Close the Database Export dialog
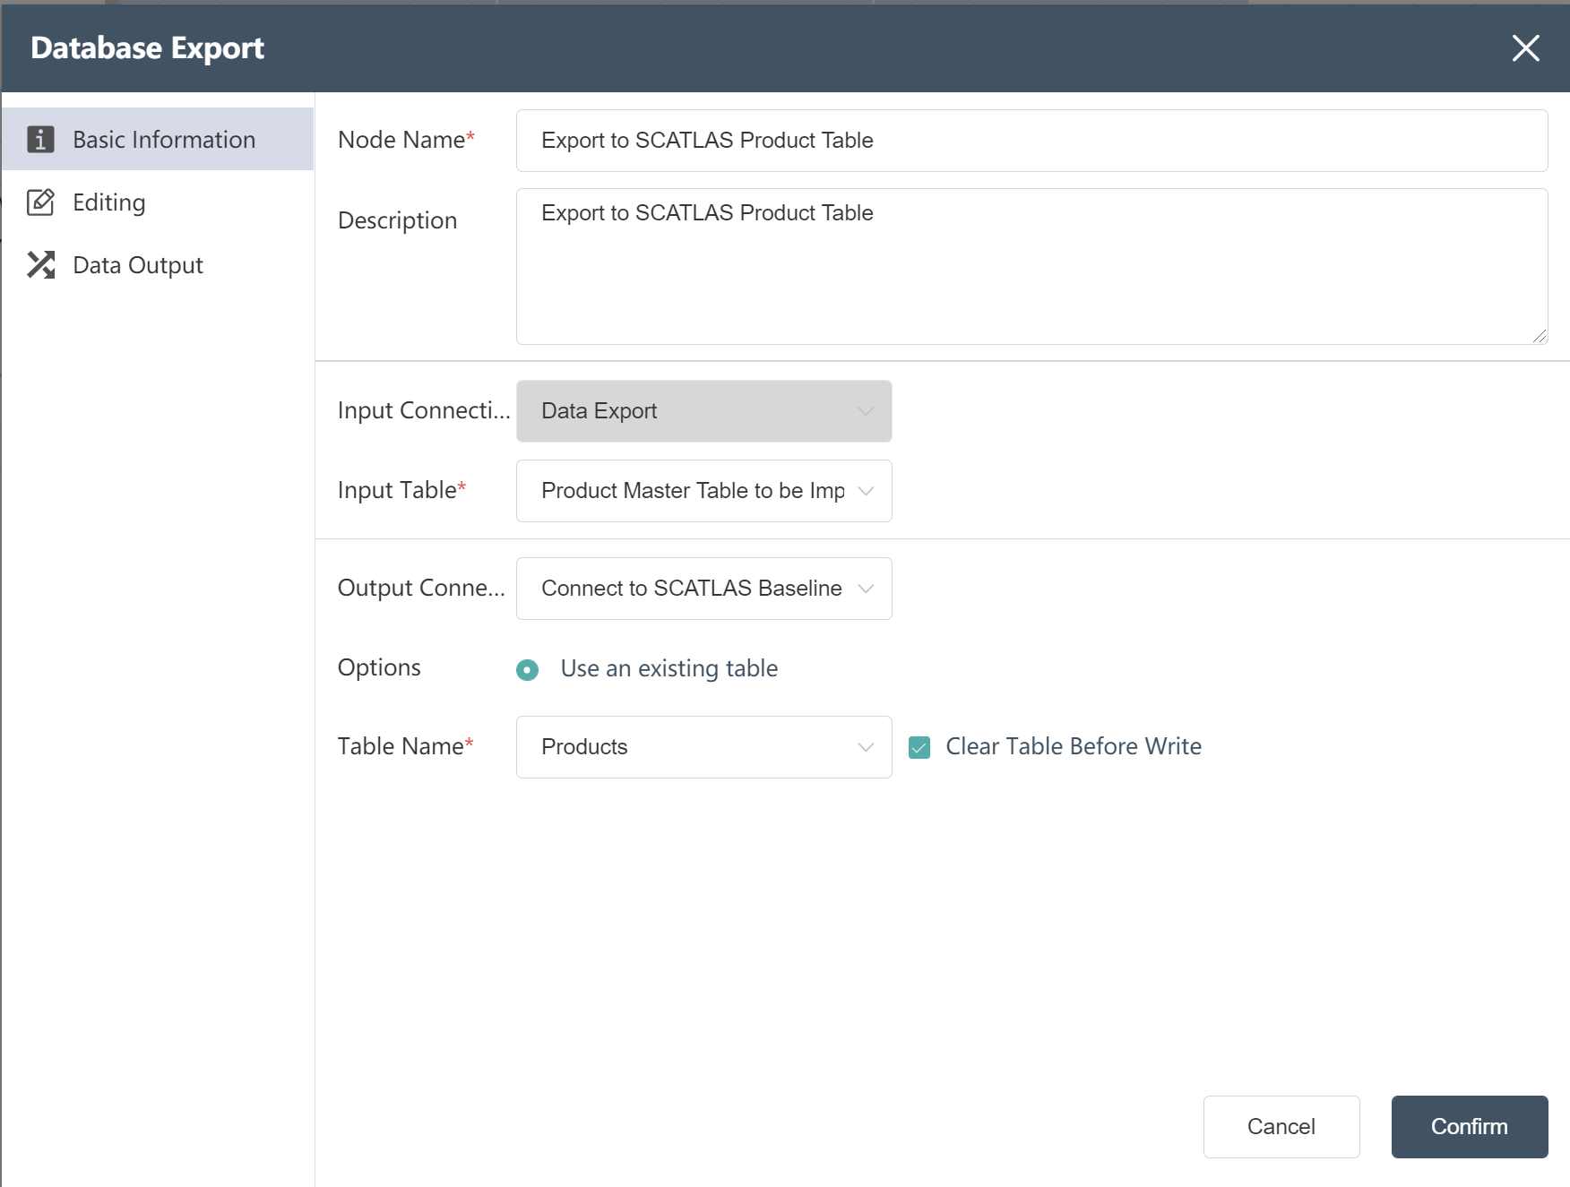 pyautogui.click(x=1525, y=48)
